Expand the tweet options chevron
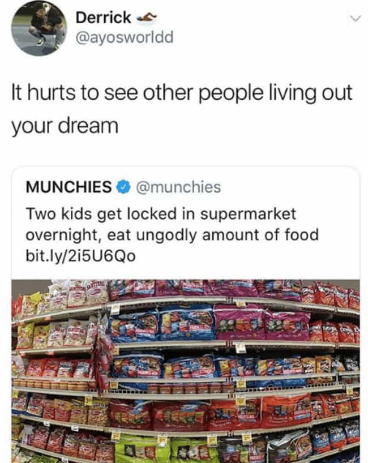The image size is (368, 463). [356, 19]
